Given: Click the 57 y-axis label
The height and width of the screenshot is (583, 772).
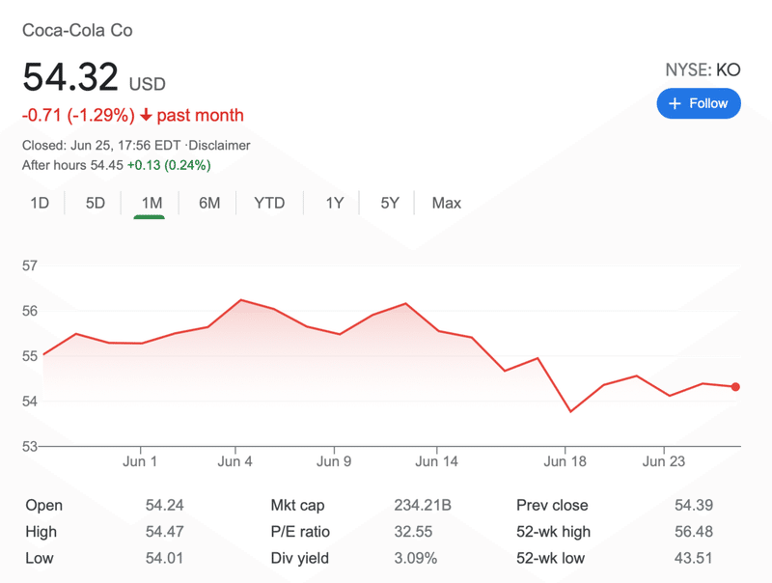Looking at the screenshot, I should (x=30, y=265).
